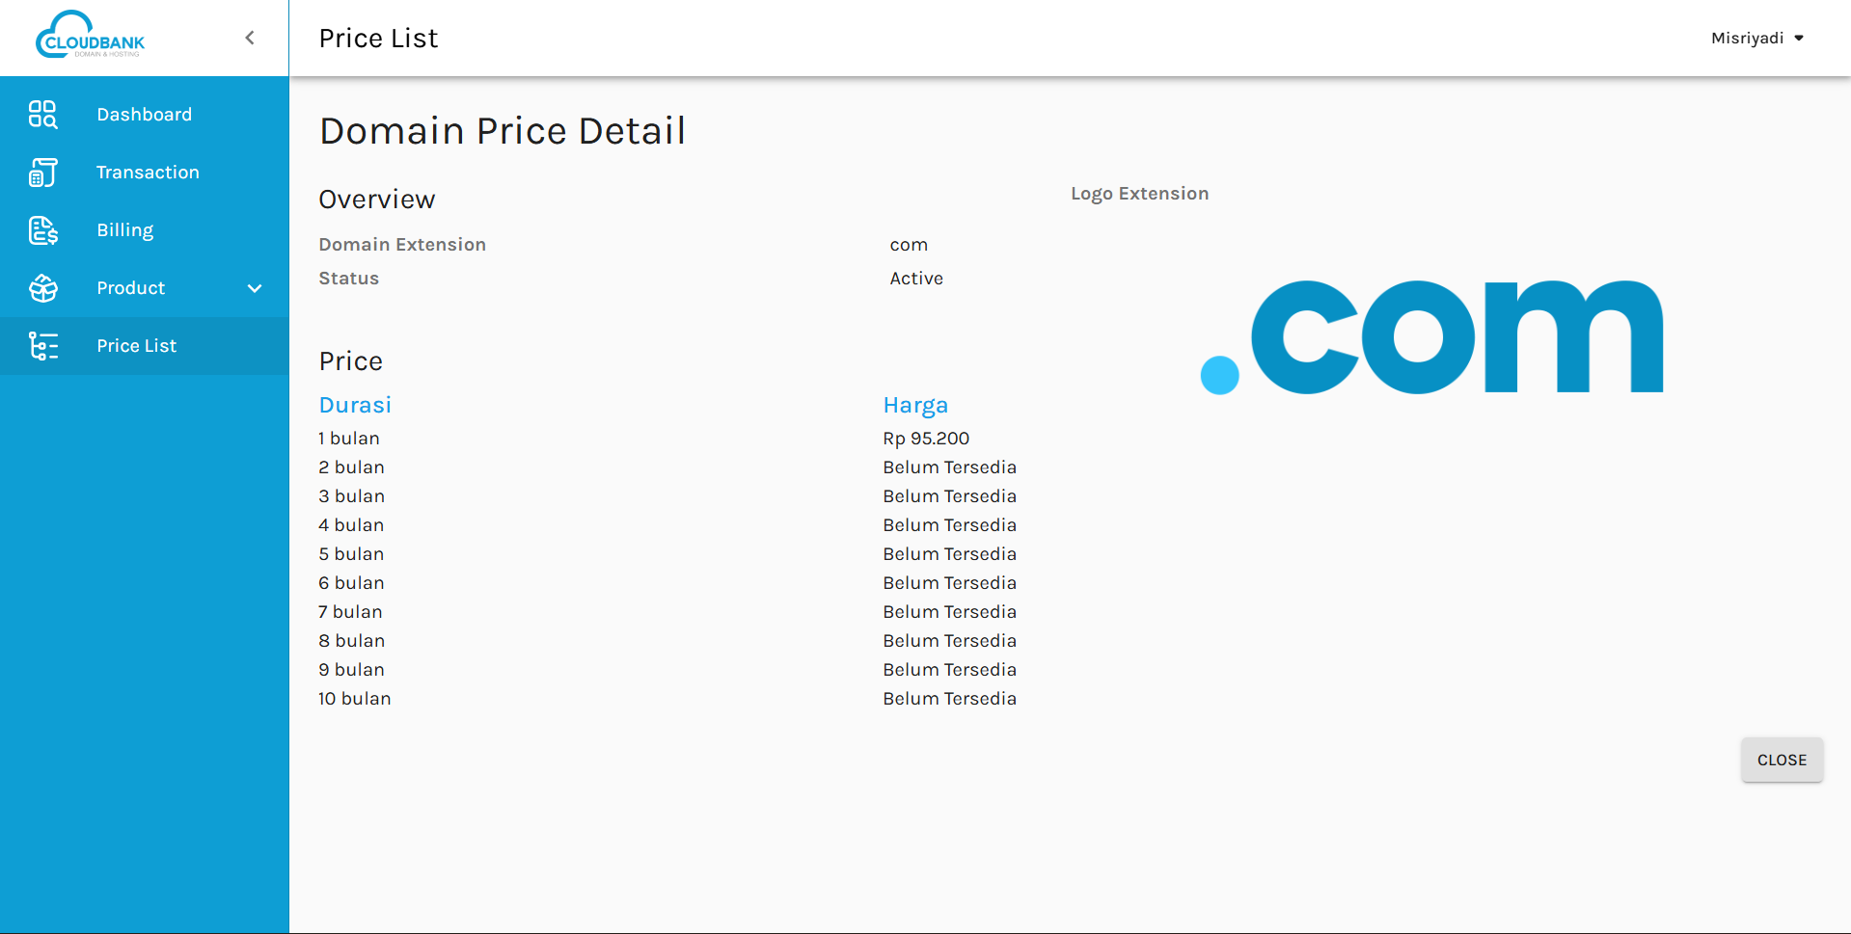
Task: Click the Dashboard grid icon
Action: pyautogui.click(x=42, y=115)
